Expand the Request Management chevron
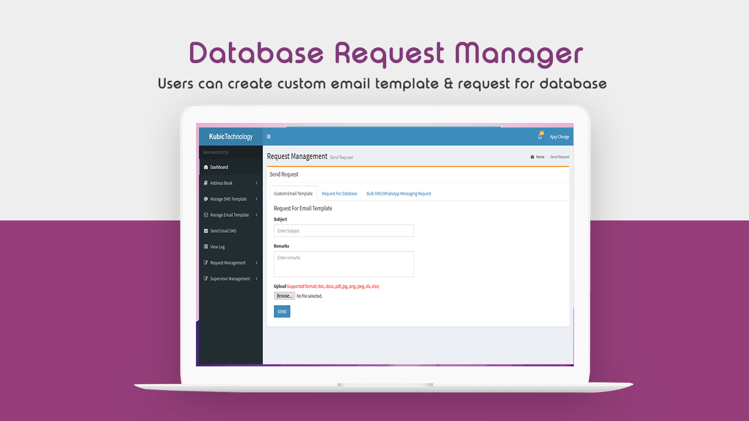 [256, 263]
